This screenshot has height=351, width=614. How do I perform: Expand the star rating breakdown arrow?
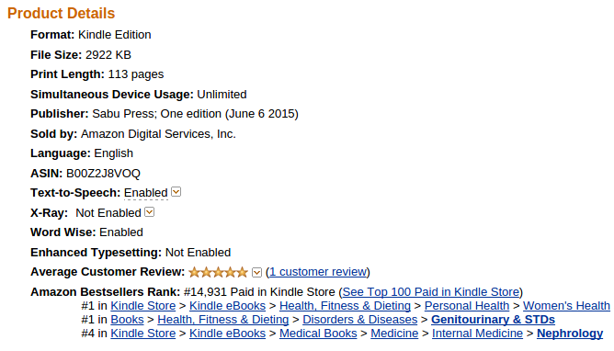[x=256, y=272]
